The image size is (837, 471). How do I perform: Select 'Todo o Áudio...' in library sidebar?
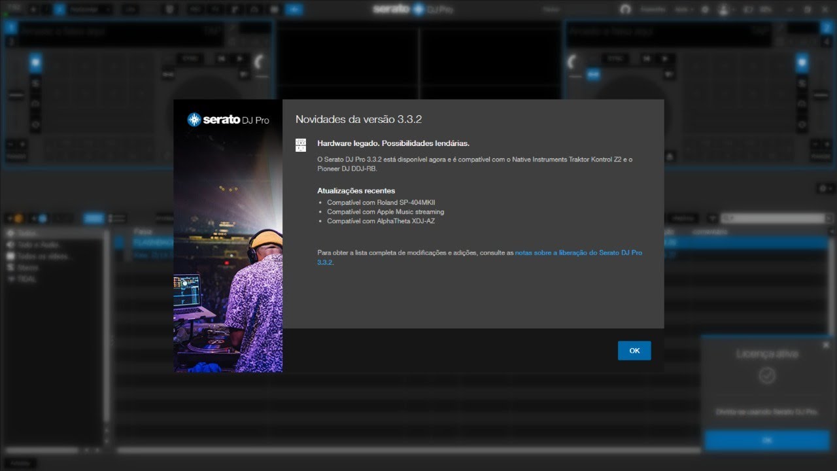[38, 244]
